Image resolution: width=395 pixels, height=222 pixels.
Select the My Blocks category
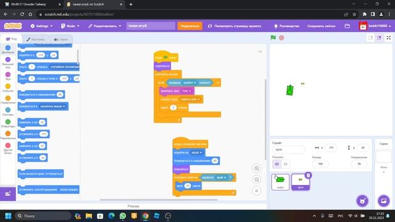8,148
